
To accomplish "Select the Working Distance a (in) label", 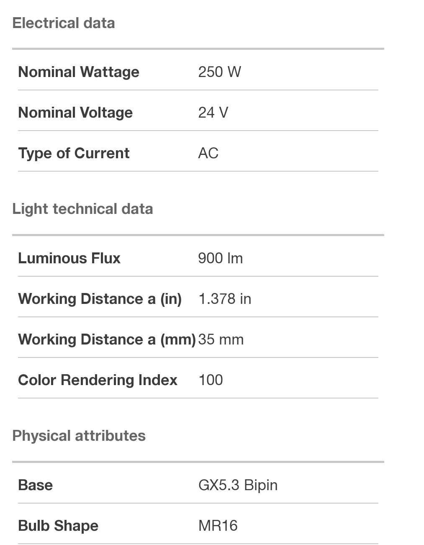I will click(x=100, y=299).
